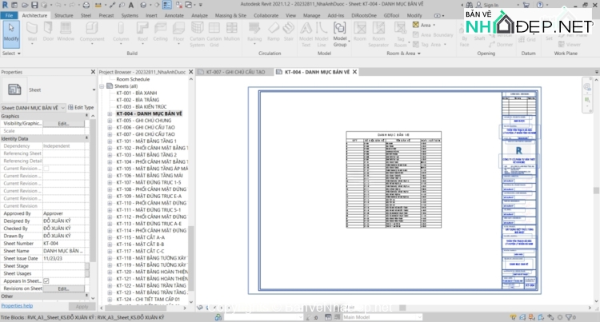Toggle the Appears In Sheet List checkbox
Image resolution: width=600 pixels, height=322 pixels.
[x=46, y=280]
